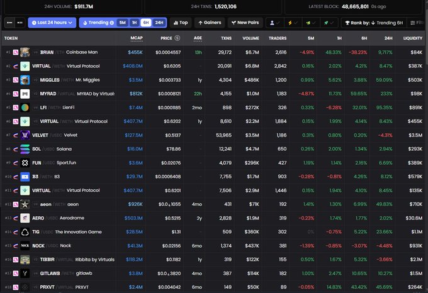Toggle the green megaphone ads filter
The image size is (428, 293).
coord(311,23)
